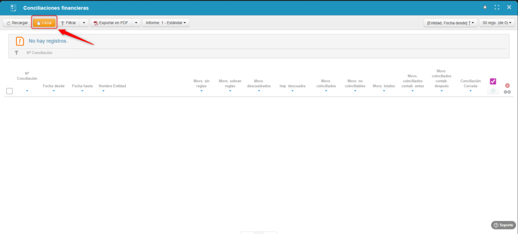Screen dimensions: 518x234
Task: Click the Filtrar button
Action: [x=68, y=23]
